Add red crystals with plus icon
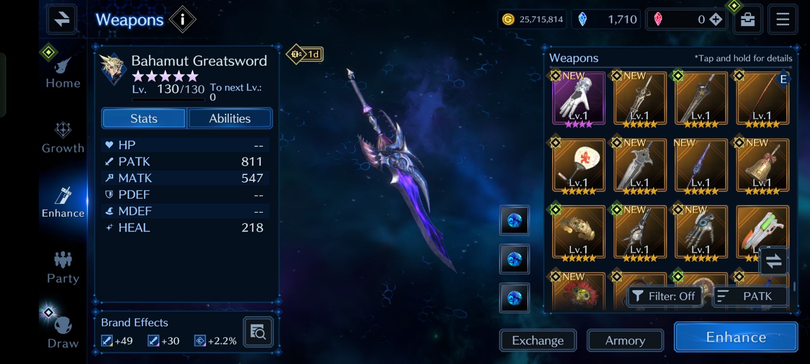 pyautogui.click(x=715, y=20)
